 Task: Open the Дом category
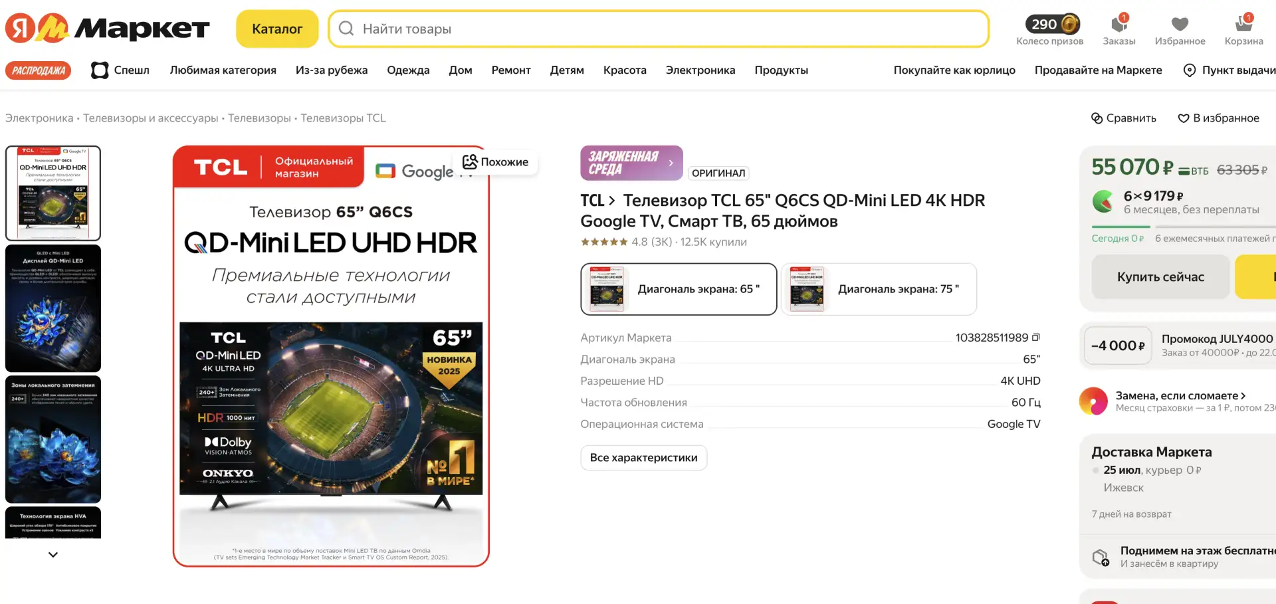coord(461,70)
